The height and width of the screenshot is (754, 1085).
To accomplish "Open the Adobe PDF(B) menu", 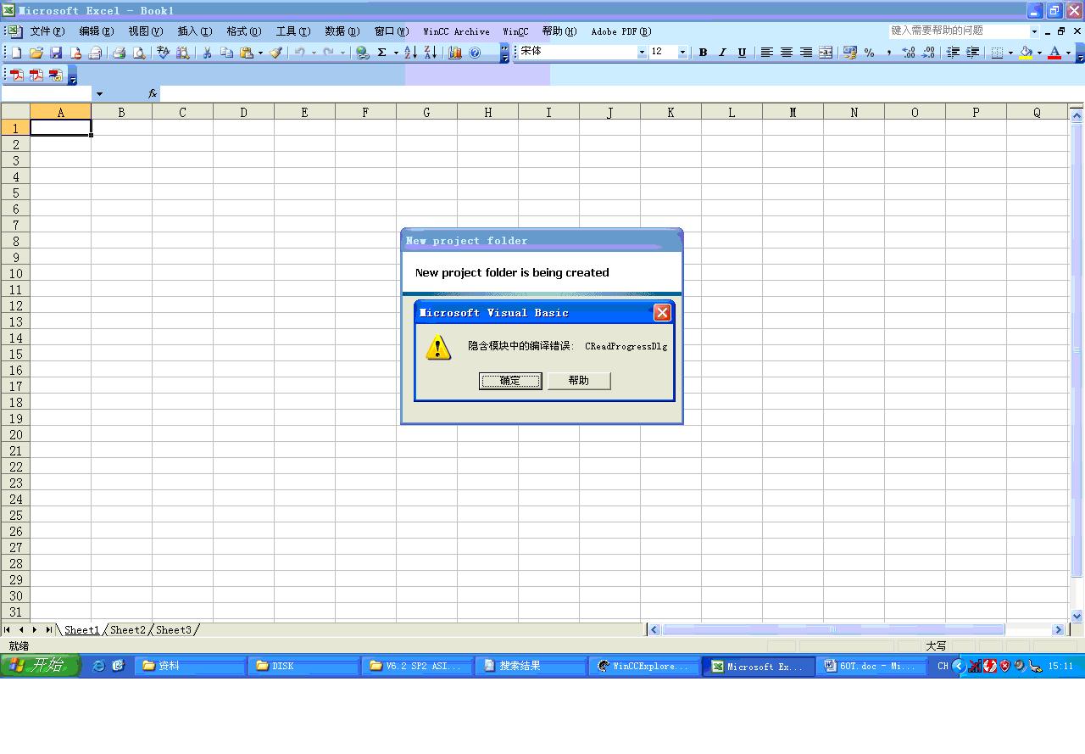I will 621,31.
